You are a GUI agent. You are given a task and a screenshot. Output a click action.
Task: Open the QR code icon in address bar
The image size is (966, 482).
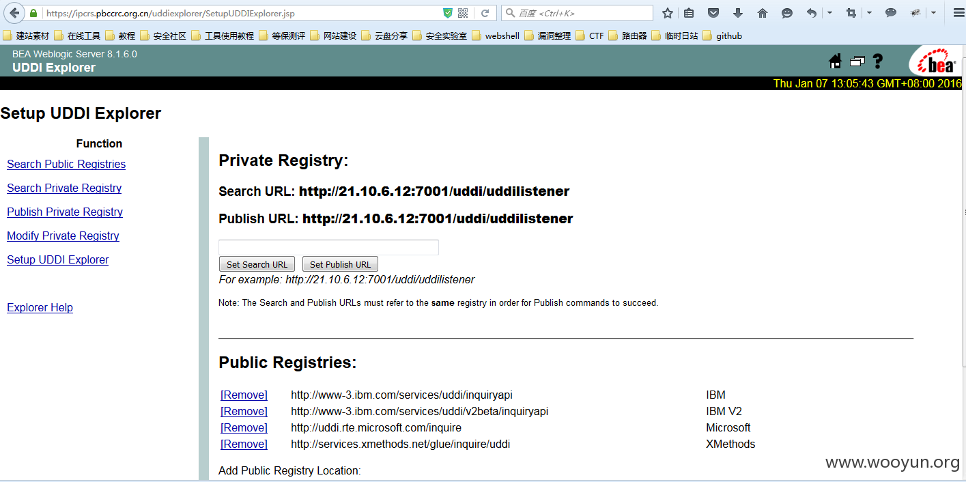[463, 13]
